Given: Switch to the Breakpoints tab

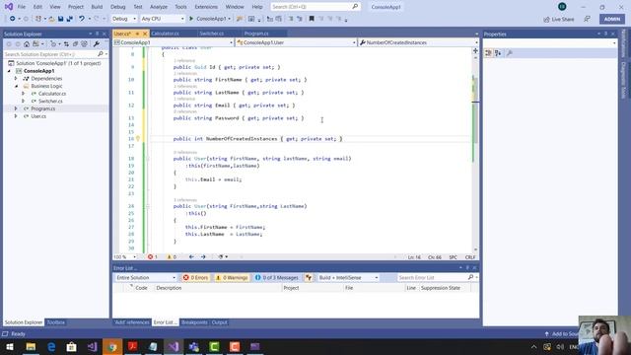Looking at the screenshot, I should tap(194, 322).
